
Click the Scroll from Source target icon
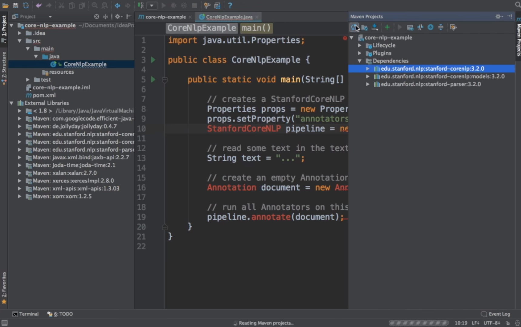click(x=96, y=17)
